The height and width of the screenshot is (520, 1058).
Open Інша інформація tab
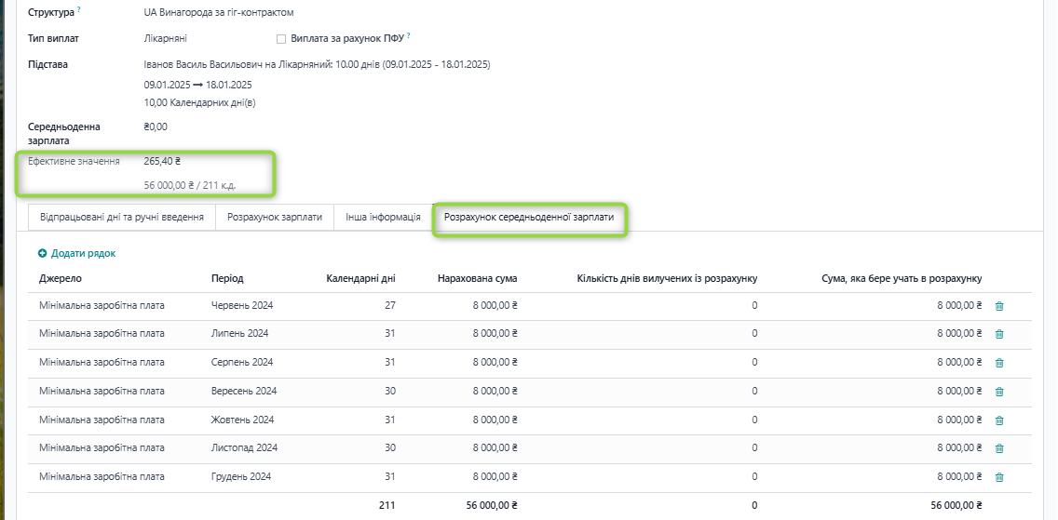click(x=382, y=218)
